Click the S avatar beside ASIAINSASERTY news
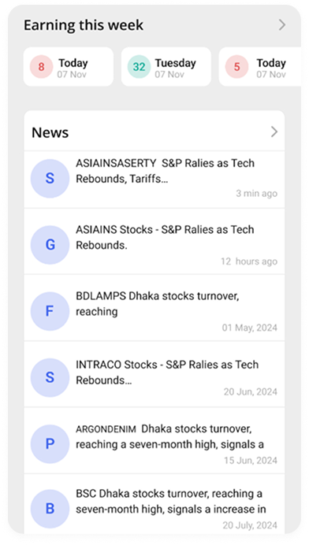The image size is (309, 545). pos(50,178)
